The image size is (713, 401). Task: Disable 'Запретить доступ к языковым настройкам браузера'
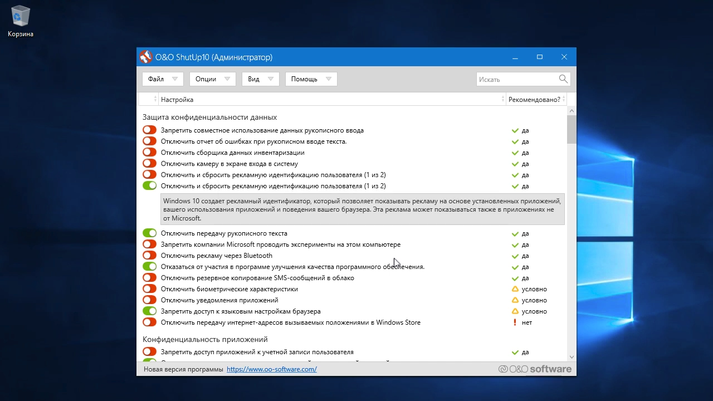click(x=149, y=311)
